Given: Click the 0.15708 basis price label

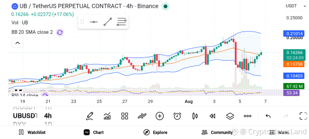Looking at the screenshot, I should coord(294,64).
